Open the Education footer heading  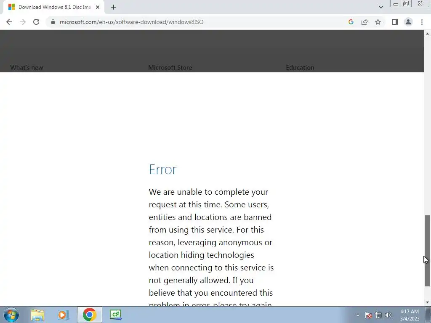[300, 68]
